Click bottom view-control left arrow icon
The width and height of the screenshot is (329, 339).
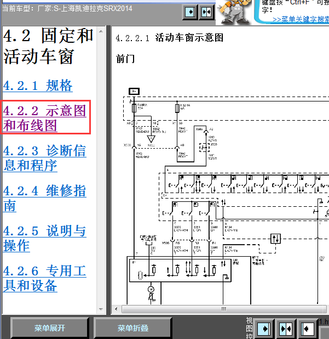[x=307, y=329]
